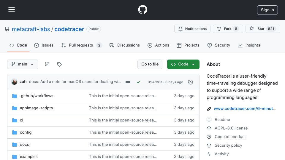The image size is (285, 160).
Task: Click the Pull requests count badge 2
Action: 99,45
